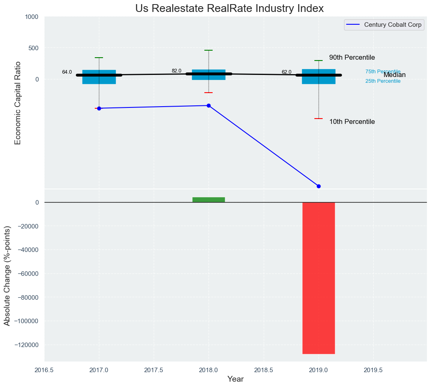Image resolution: width=431 pixels, height=387 pixels.
Task: Click the green bar for 2018
Action: tap(208, 200)
